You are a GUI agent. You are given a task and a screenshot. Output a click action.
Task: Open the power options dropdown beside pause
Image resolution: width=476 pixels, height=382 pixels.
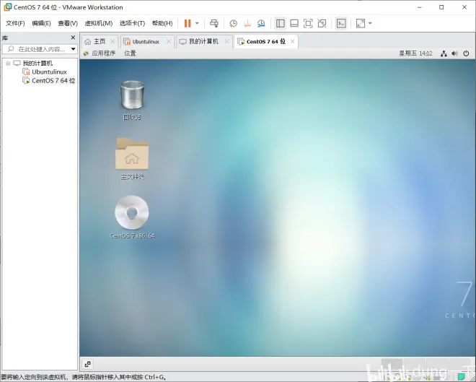(197, 23)
